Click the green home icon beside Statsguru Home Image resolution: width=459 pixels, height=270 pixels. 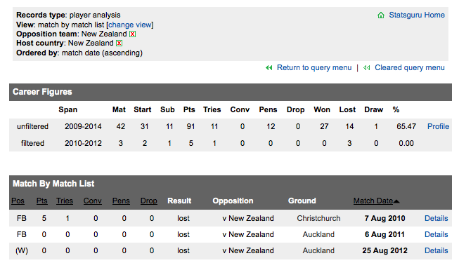[381, 15]
